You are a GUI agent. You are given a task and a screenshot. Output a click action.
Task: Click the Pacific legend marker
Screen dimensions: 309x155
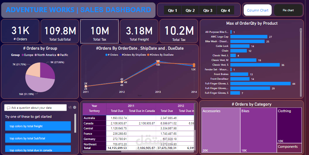[58, 55]
